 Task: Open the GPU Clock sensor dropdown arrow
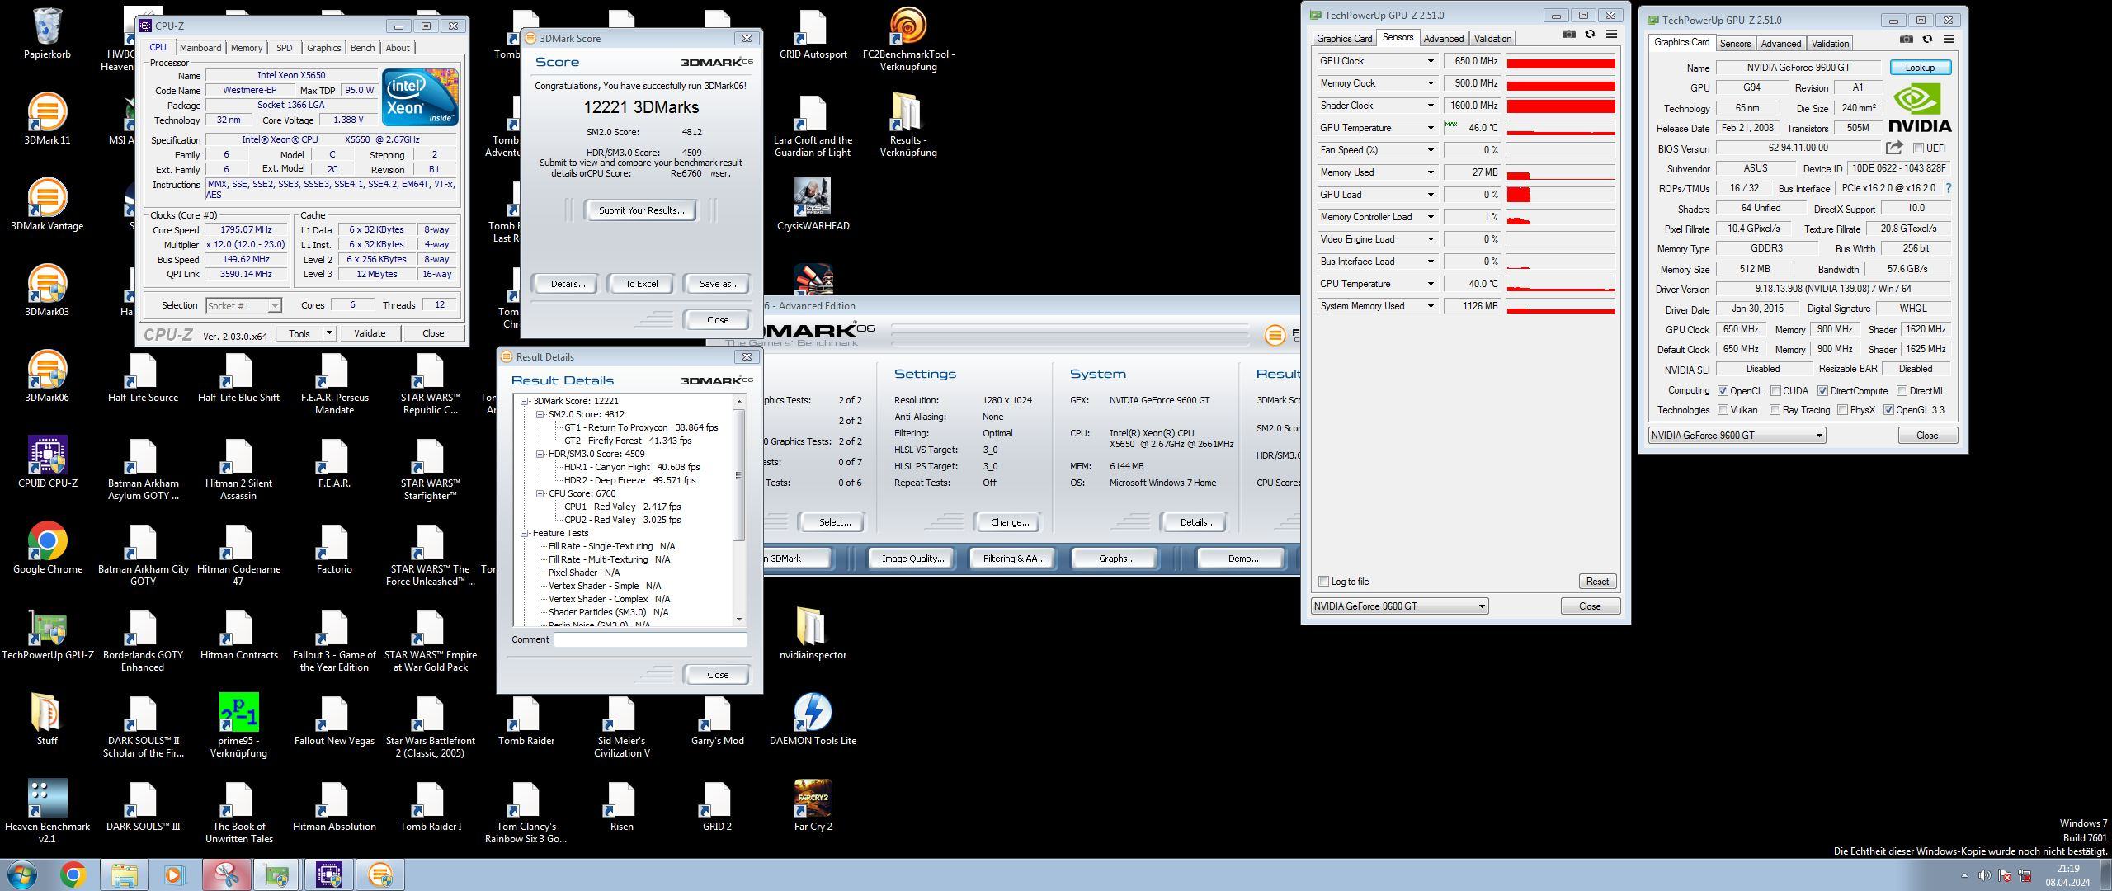(1431, 61)
